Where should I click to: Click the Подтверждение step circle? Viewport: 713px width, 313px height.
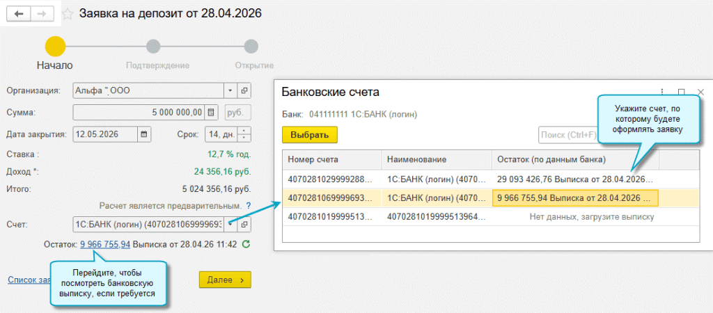pos(153,47)
